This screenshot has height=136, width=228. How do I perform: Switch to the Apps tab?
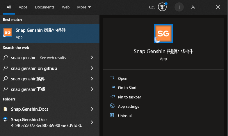pyautogui.click(x=23, y=7)
